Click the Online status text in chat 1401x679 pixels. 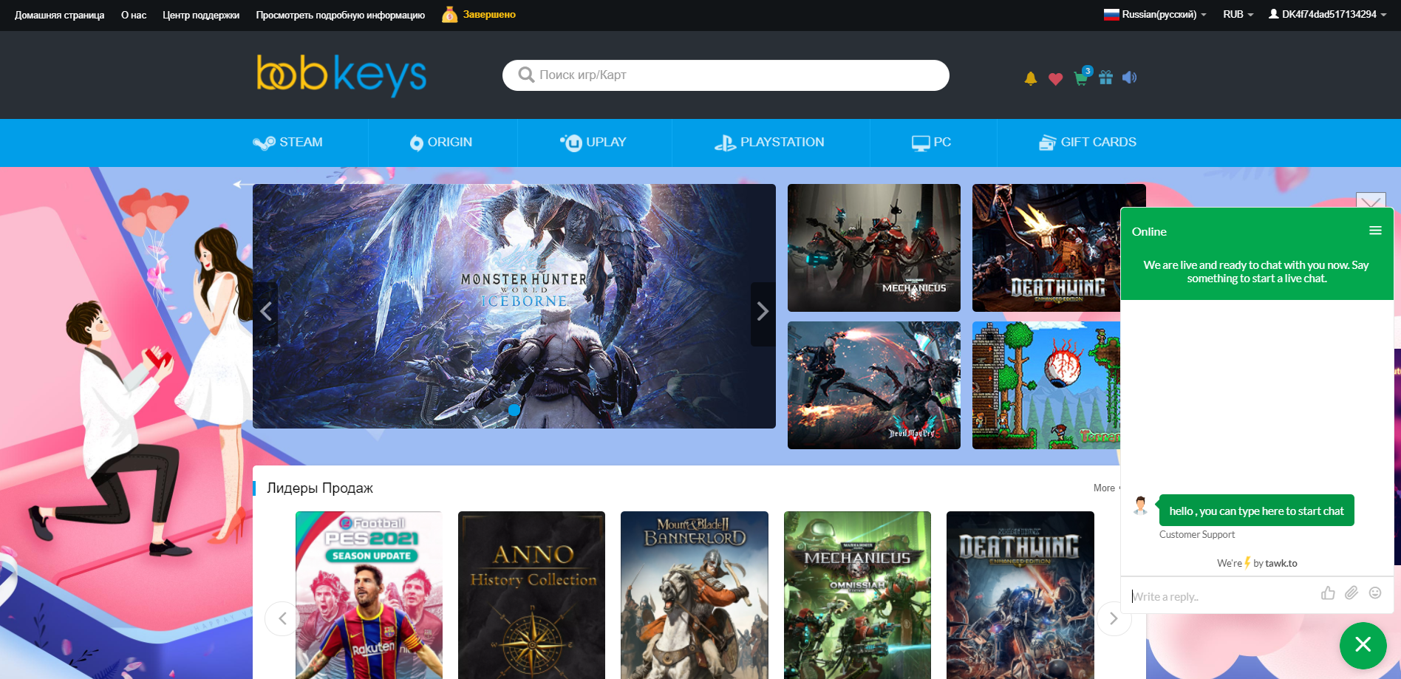(1149, 231)
